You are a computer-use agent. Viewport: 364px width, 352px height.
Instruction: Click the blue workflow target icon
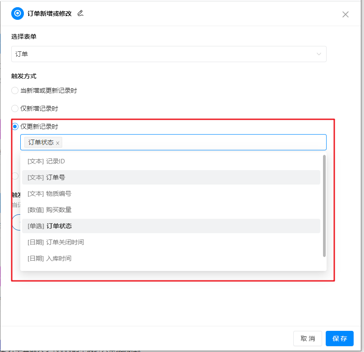[18, 14]
